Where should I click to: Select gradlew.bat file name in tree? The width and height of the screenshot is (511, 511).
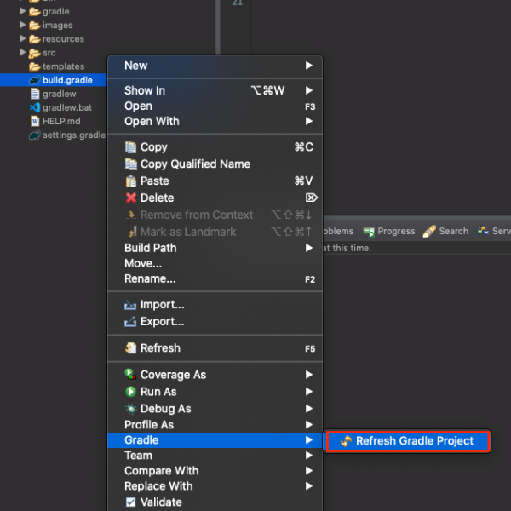tap(67, 107)
